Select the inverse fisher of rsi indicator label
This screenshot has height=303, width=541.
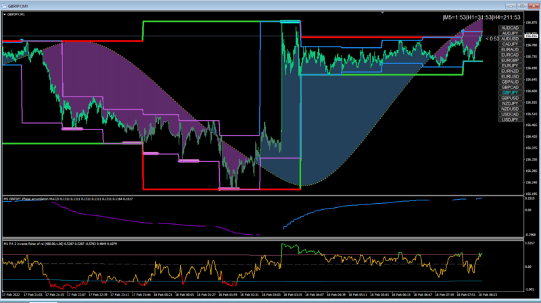[60, 244]
